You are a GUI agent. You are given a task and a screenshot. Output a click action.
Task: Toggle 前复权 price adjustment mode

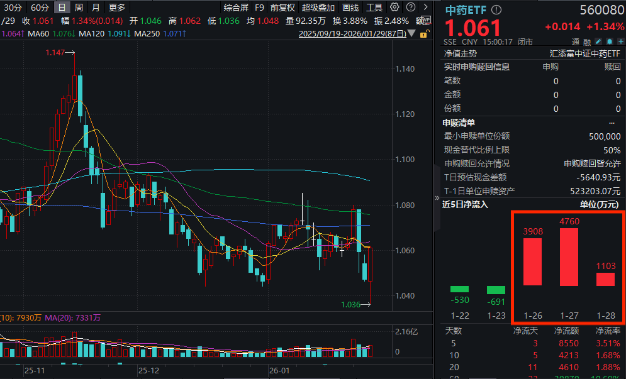tap(282, 8)
